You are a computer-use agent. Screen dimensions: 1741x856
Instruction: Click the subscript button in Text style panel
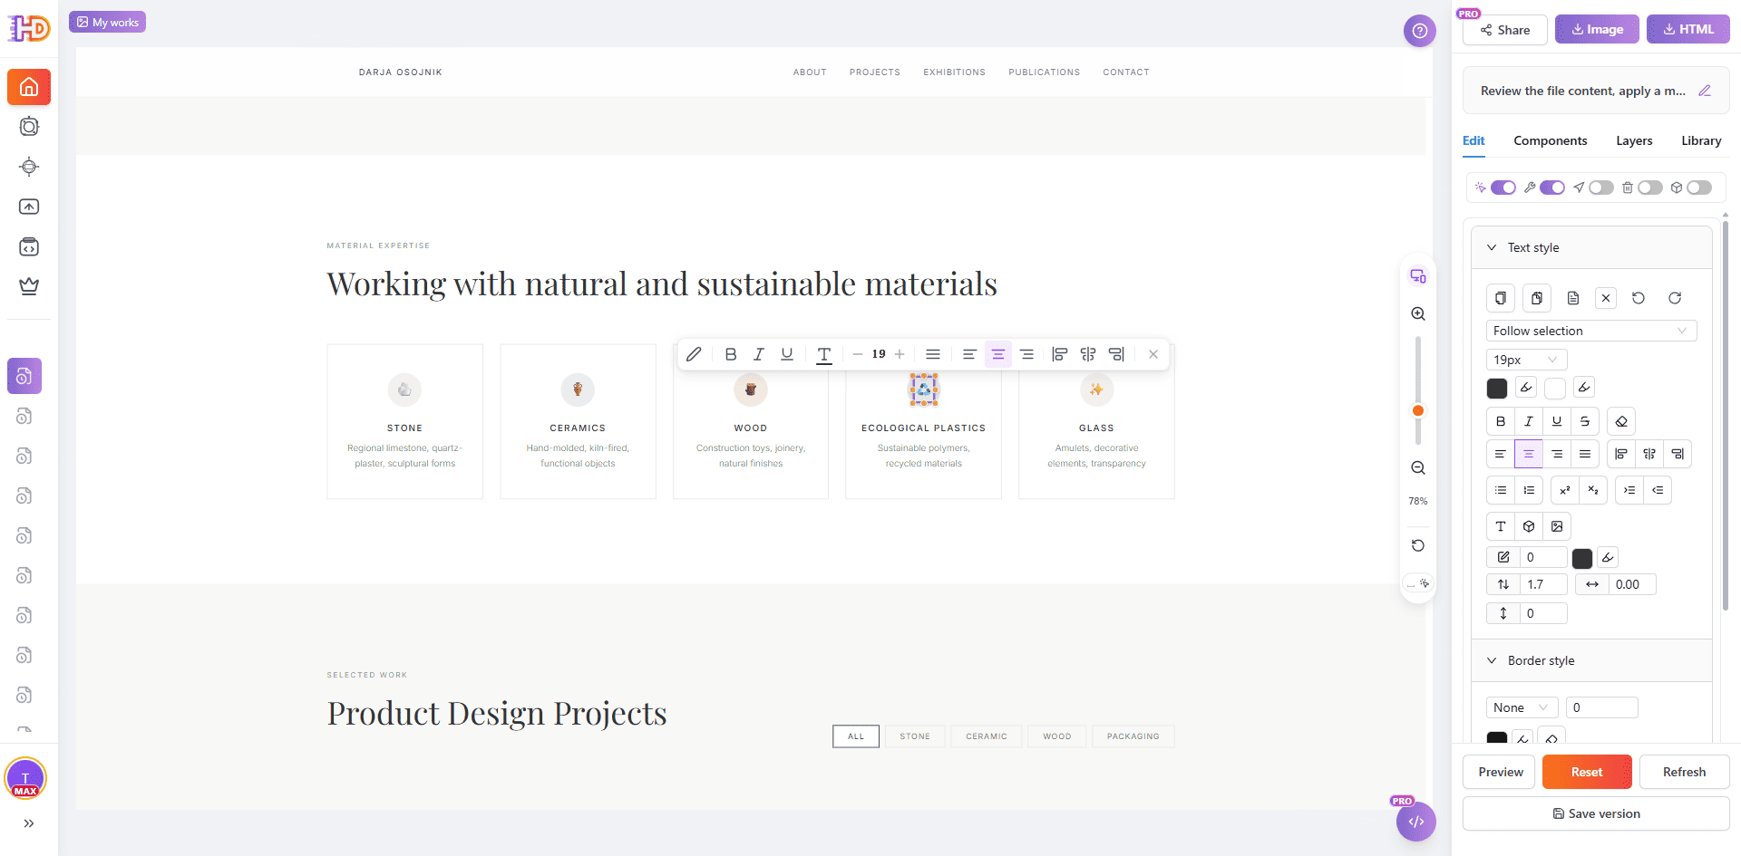tap(1593, 490)
